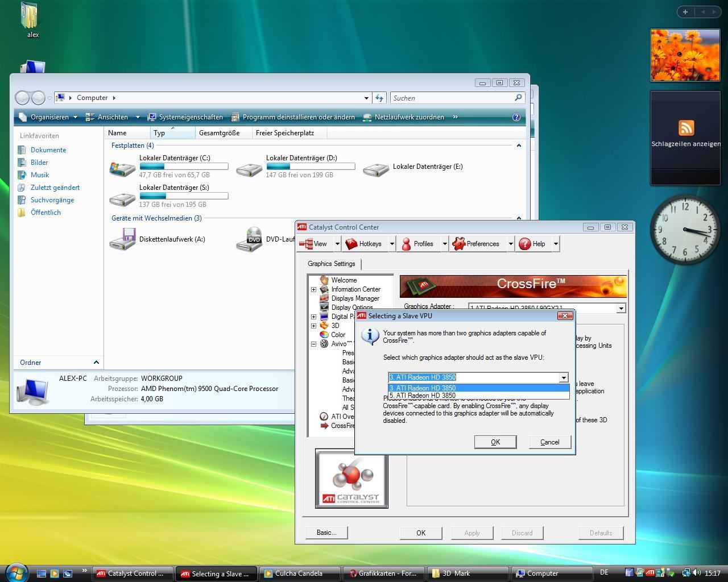
Task: Click the Explorer refresh button icon
Action: (379, 98)
